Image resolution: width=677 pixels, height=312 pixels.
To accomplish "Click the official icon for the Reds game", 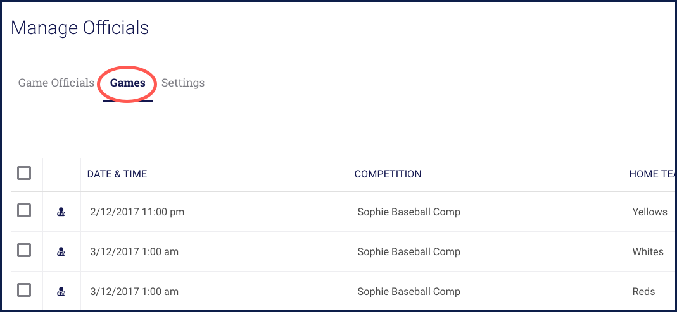I will pos(61,292).
